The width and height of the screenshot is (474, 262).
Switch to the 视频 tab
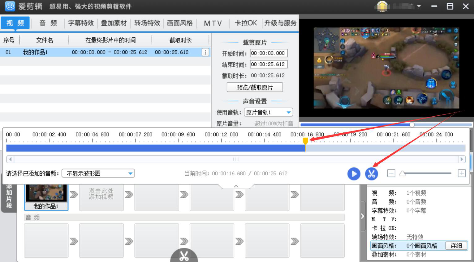15,23
